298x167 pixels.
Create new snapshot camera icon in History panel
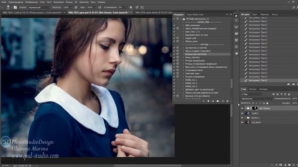click(x=293, y=84)
